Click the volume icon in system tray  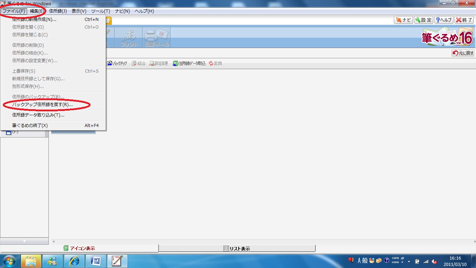point(434,261)
